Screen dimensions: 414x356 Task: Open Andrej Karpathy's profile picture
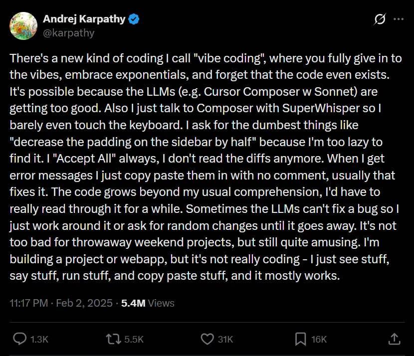click(x=23, y=26)
